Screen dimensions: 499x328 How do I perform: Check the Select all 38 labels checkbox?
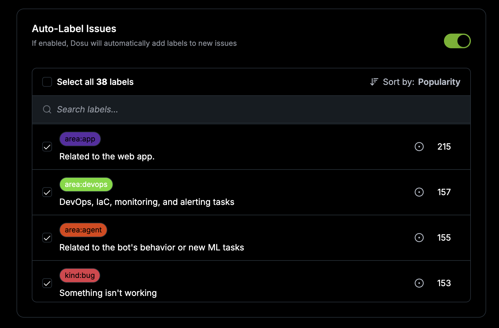[47, 82]
